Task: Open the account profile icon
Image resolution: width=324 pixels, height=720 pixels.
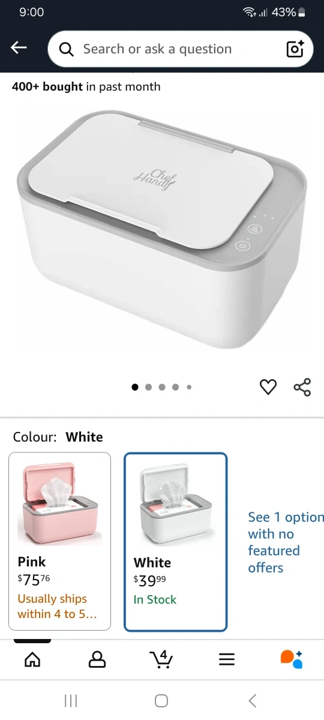Action: pos(97,659)
